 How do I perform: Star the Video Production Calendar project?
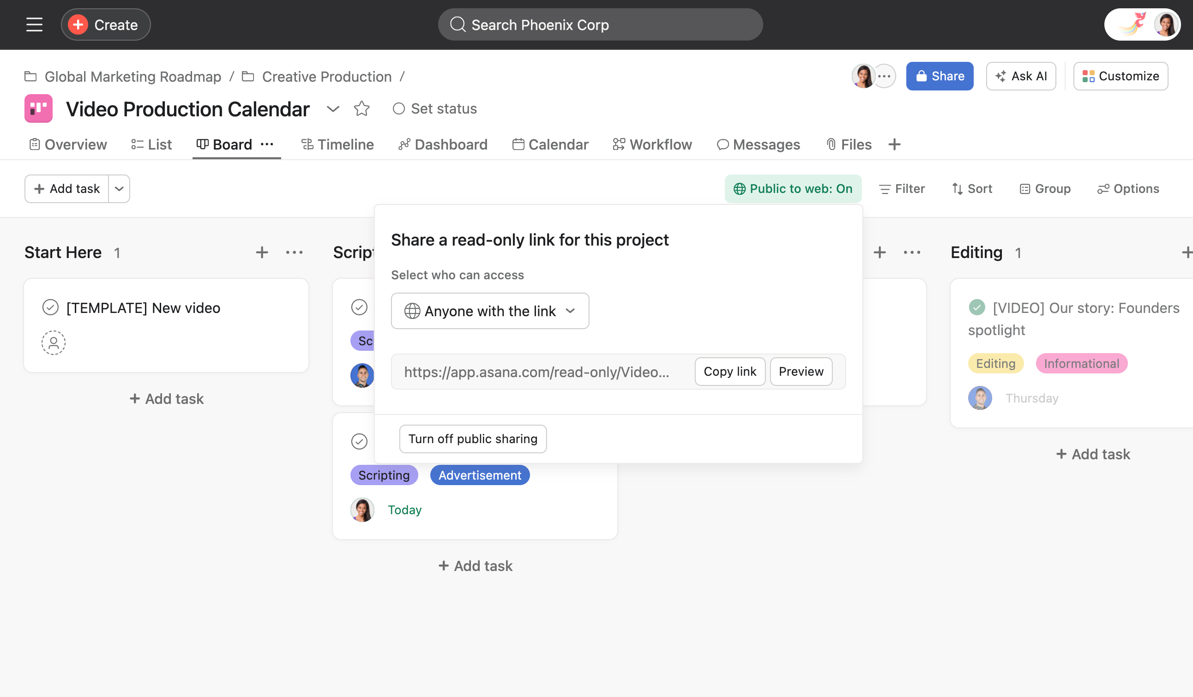point(362,109)
